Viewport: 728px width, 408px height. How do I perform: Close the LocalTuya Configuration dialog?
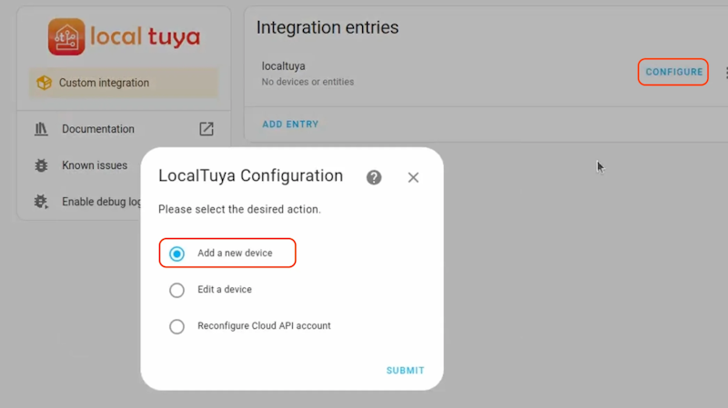click(413, 177)
